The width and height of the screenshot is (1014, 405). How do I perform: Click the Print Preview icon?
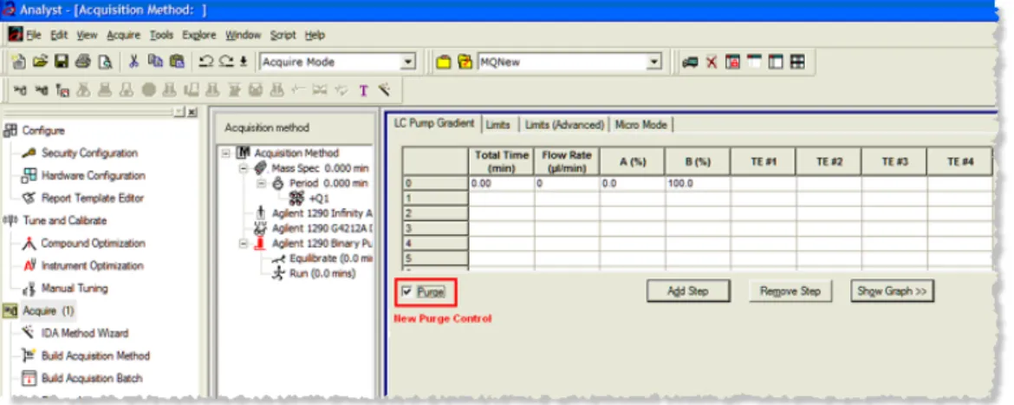coord(104,62)
